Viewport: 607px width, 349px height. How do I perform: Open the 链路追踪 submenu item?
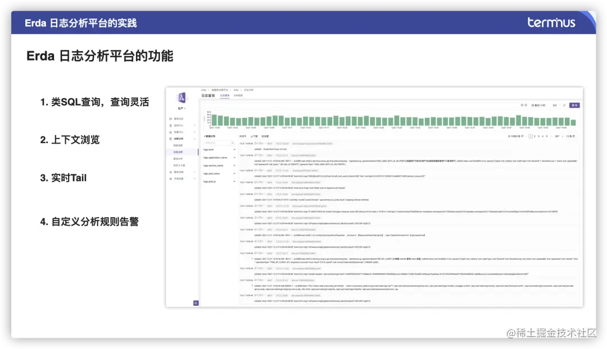click(x=178, y=145)
